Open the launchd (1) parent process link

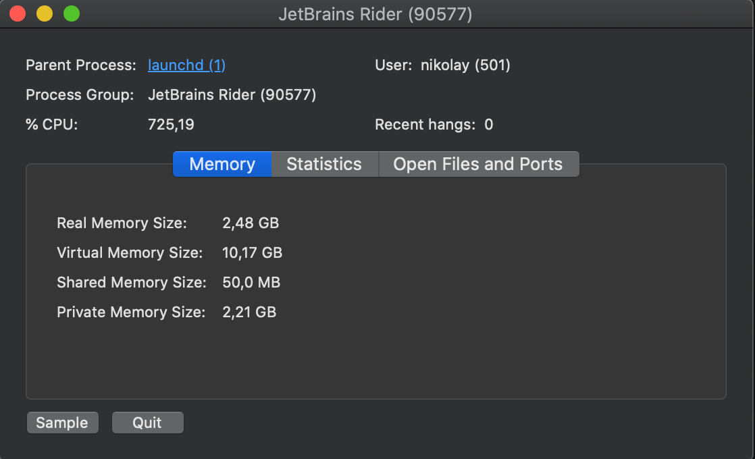coord(186,65)
